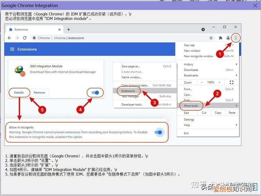Open a new tab with plus button
Screen dimensions: 261x196
pyautogui.click(x=68, y=29)
